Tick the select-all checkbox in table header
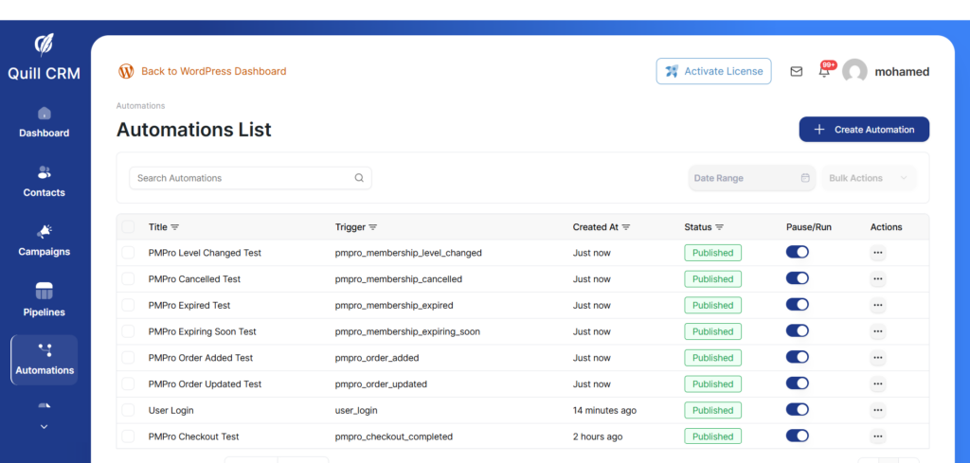 point(128,227)
